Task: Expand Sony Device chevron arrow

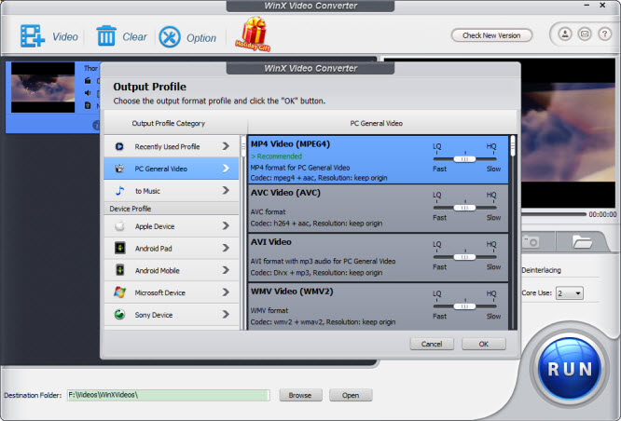Action: click(x=226, y=315)
